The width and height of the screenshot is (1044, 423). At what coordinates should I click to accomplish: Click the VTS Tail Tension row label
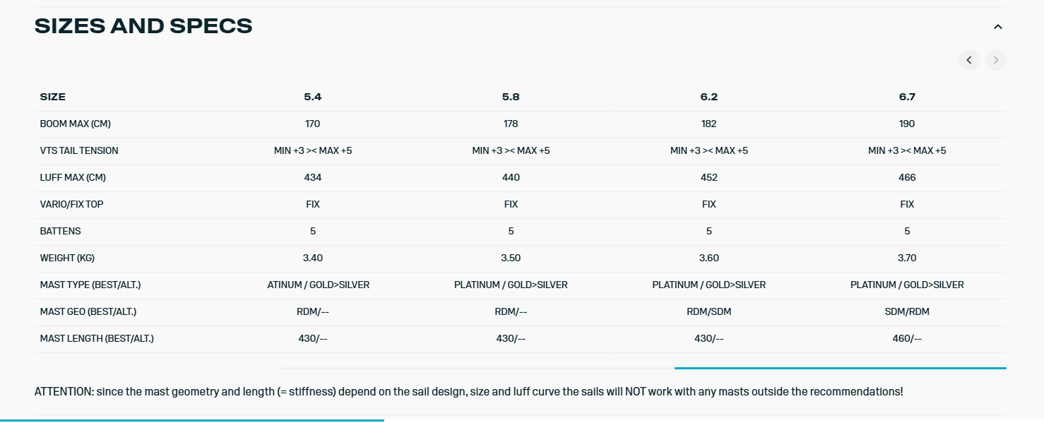click(79, 150)
